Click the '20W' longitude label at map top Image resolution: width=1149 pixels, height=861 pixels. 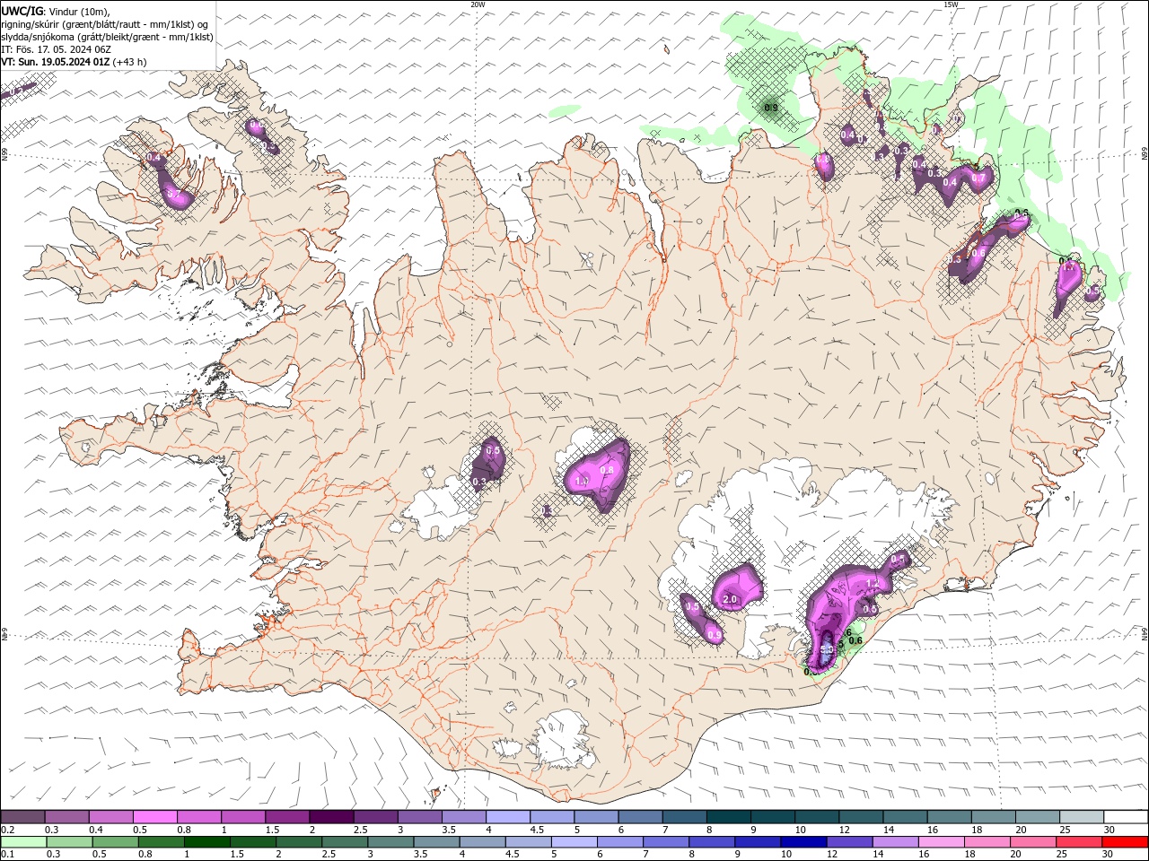point(478,4)
